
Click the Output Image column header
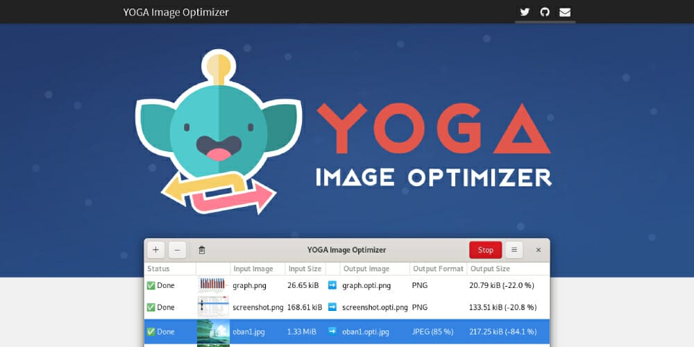tap(375, 269)
